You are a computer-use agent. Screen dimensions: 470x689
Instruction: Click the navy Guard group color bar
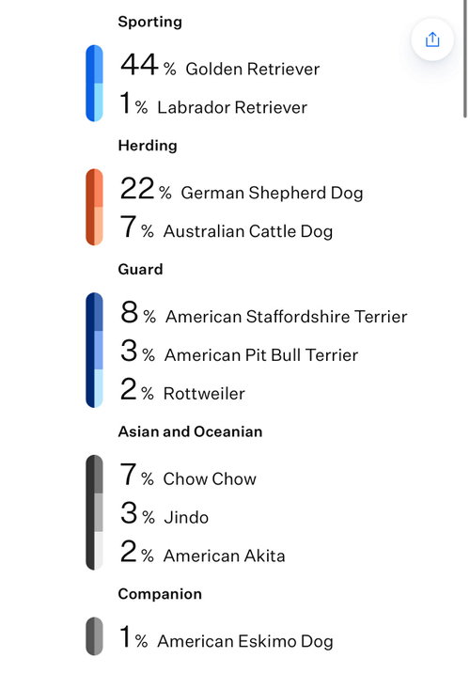(x=94, y=351)
